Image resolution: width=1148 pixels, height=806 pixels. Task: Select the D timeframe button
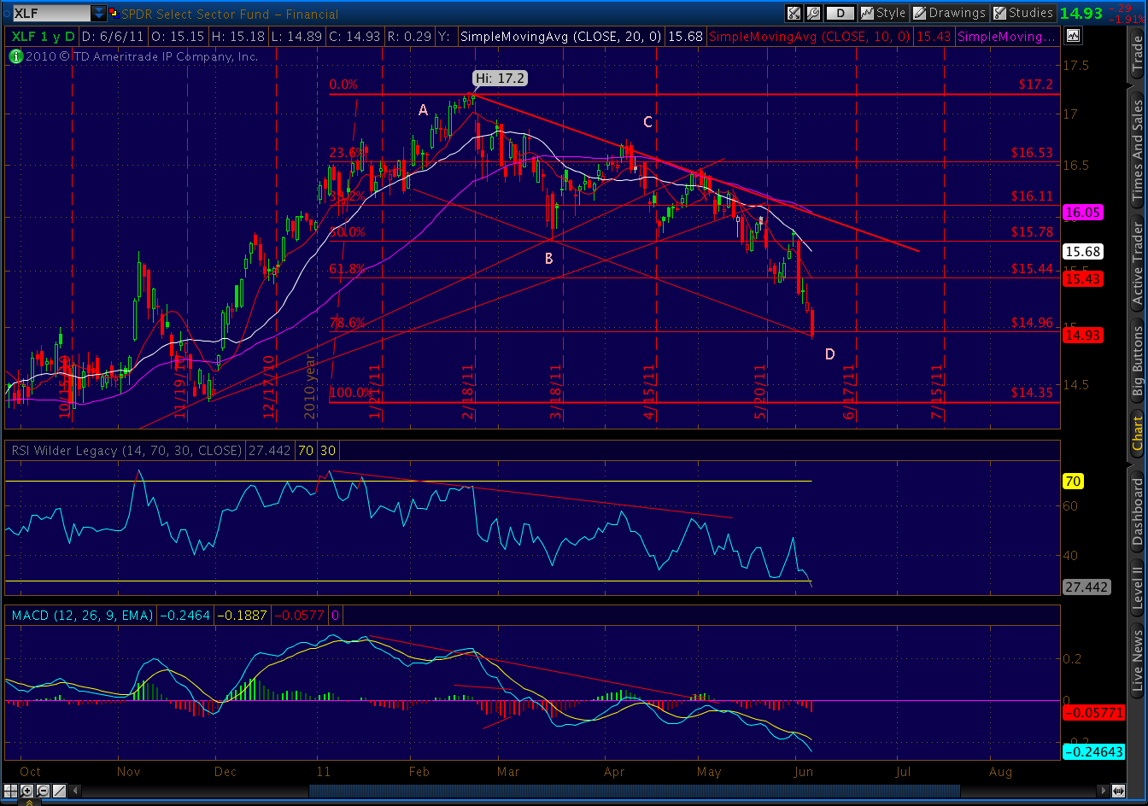[840, 13]
